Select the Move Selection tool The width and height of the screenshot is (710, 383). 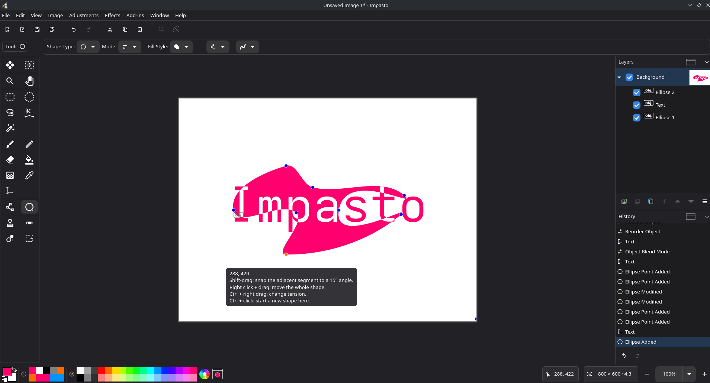[29, 65]
